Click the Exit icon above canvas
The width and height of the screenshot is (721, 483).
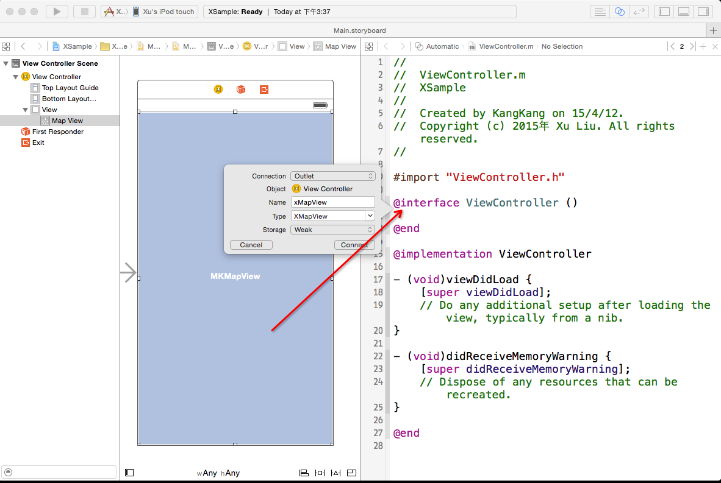point(264,90)
